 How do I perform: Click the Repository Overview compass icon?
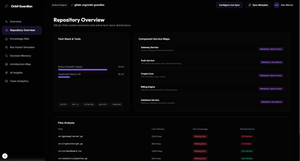6,30
